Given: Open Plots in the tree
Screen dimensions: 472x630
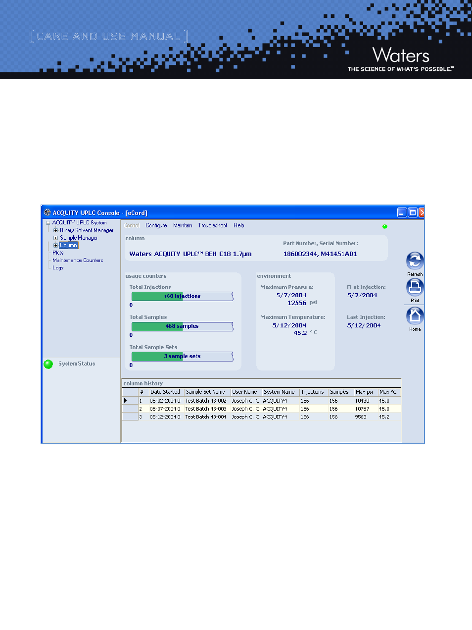Looking at the screenshot, I should [x=58, y=253].
